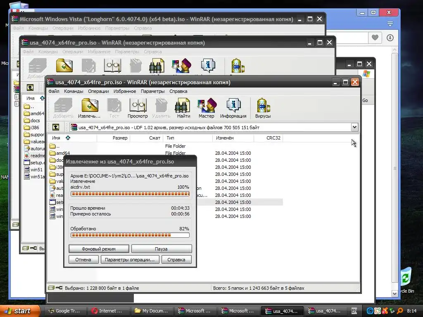Click Find binoculars icon in the middle WinRAR window
The width and height of the screenshot is (423, 317).
tap(157, 66)
